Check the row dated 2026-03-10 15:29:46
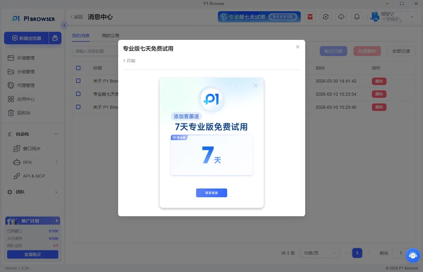 [x=78, y=107]
